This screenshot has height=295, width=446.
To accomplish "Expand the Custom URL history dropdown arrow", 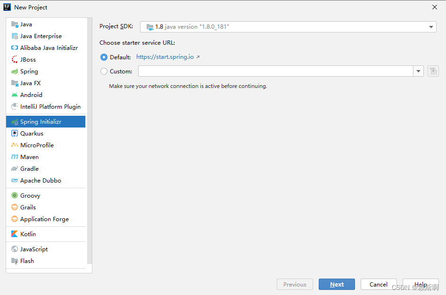I will [x=418, y=71].
